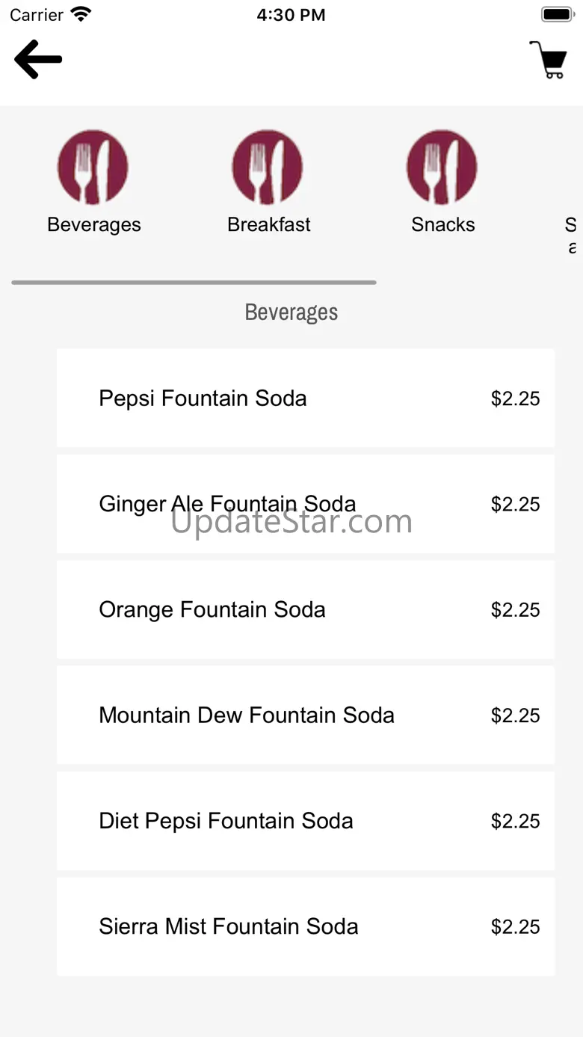This screenshot has width=583, height=1037.
Task: Open the shopping cart
Action: tap(549, 60)
